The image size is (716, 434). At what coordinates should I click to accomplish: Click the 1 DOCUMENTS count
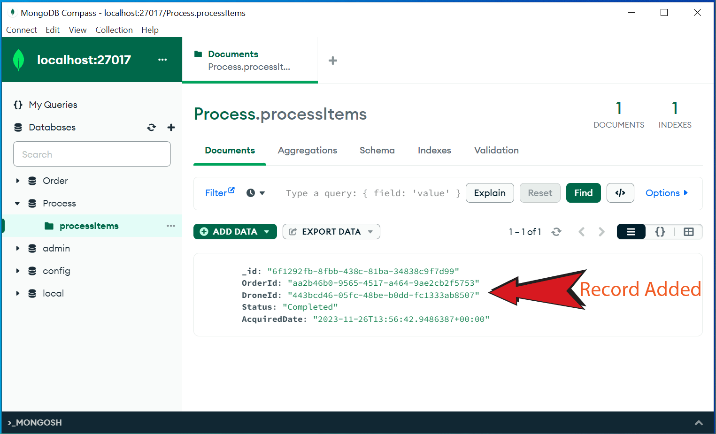coord(619,115)
